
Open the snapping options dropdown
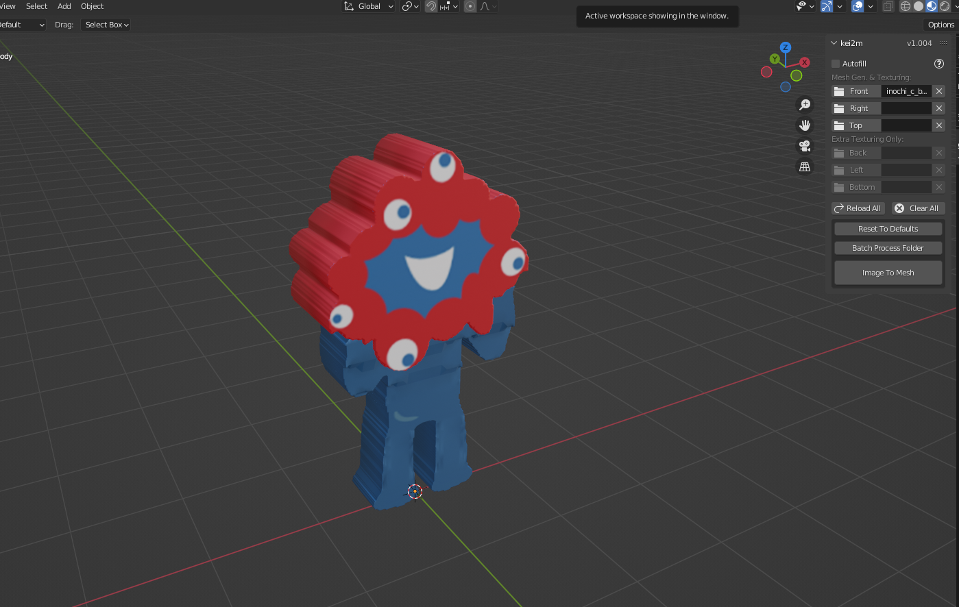click(449, 6)
